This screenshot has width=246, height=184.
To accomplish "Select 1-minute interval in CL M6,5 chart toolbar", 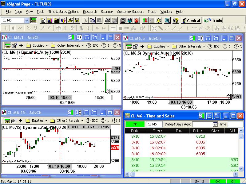I will [x=227, y=47].
